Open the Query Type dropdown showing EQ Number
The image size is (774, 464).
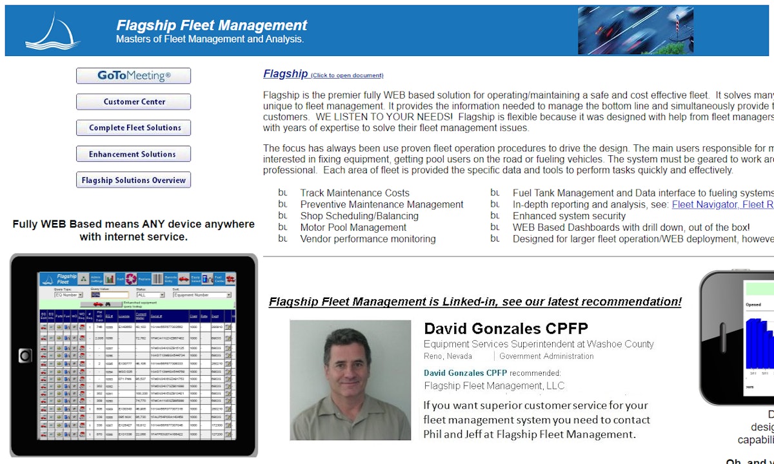[x=68, y=295]
